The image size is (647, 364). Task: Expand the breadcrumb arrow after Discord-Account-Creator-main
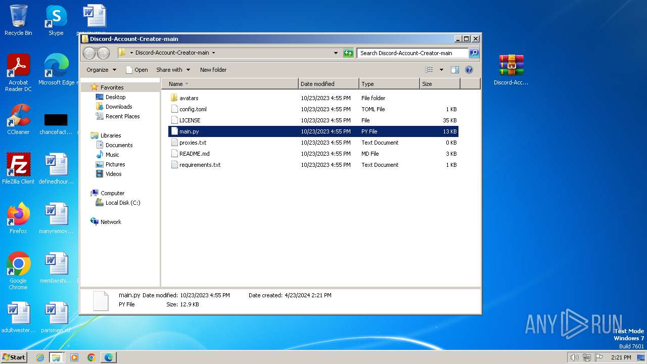(213, 53)
